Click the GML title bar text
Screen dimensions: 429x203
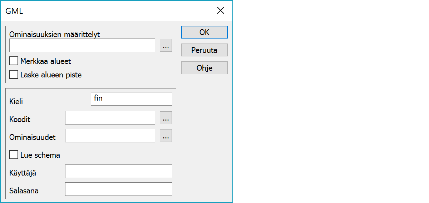14,11
